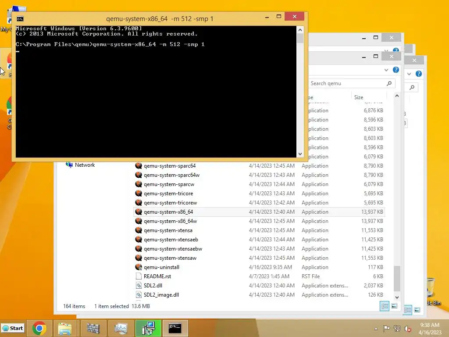Click the Start button

click(13, 328)
